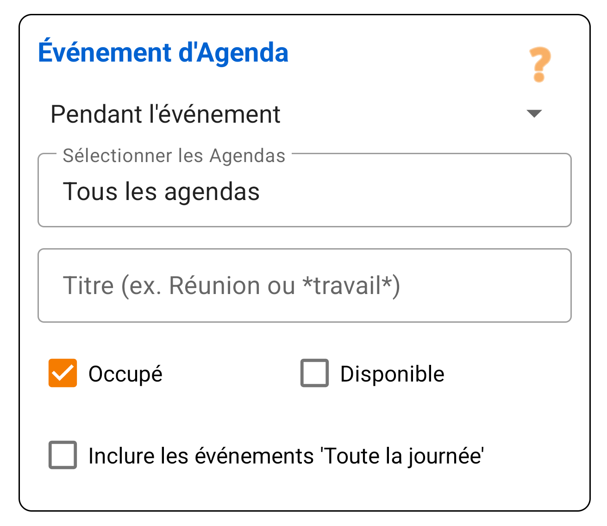Select the 'Pendant l'événement' option text
The height and width of the screenshot is (526, 607).
[166, 114]
